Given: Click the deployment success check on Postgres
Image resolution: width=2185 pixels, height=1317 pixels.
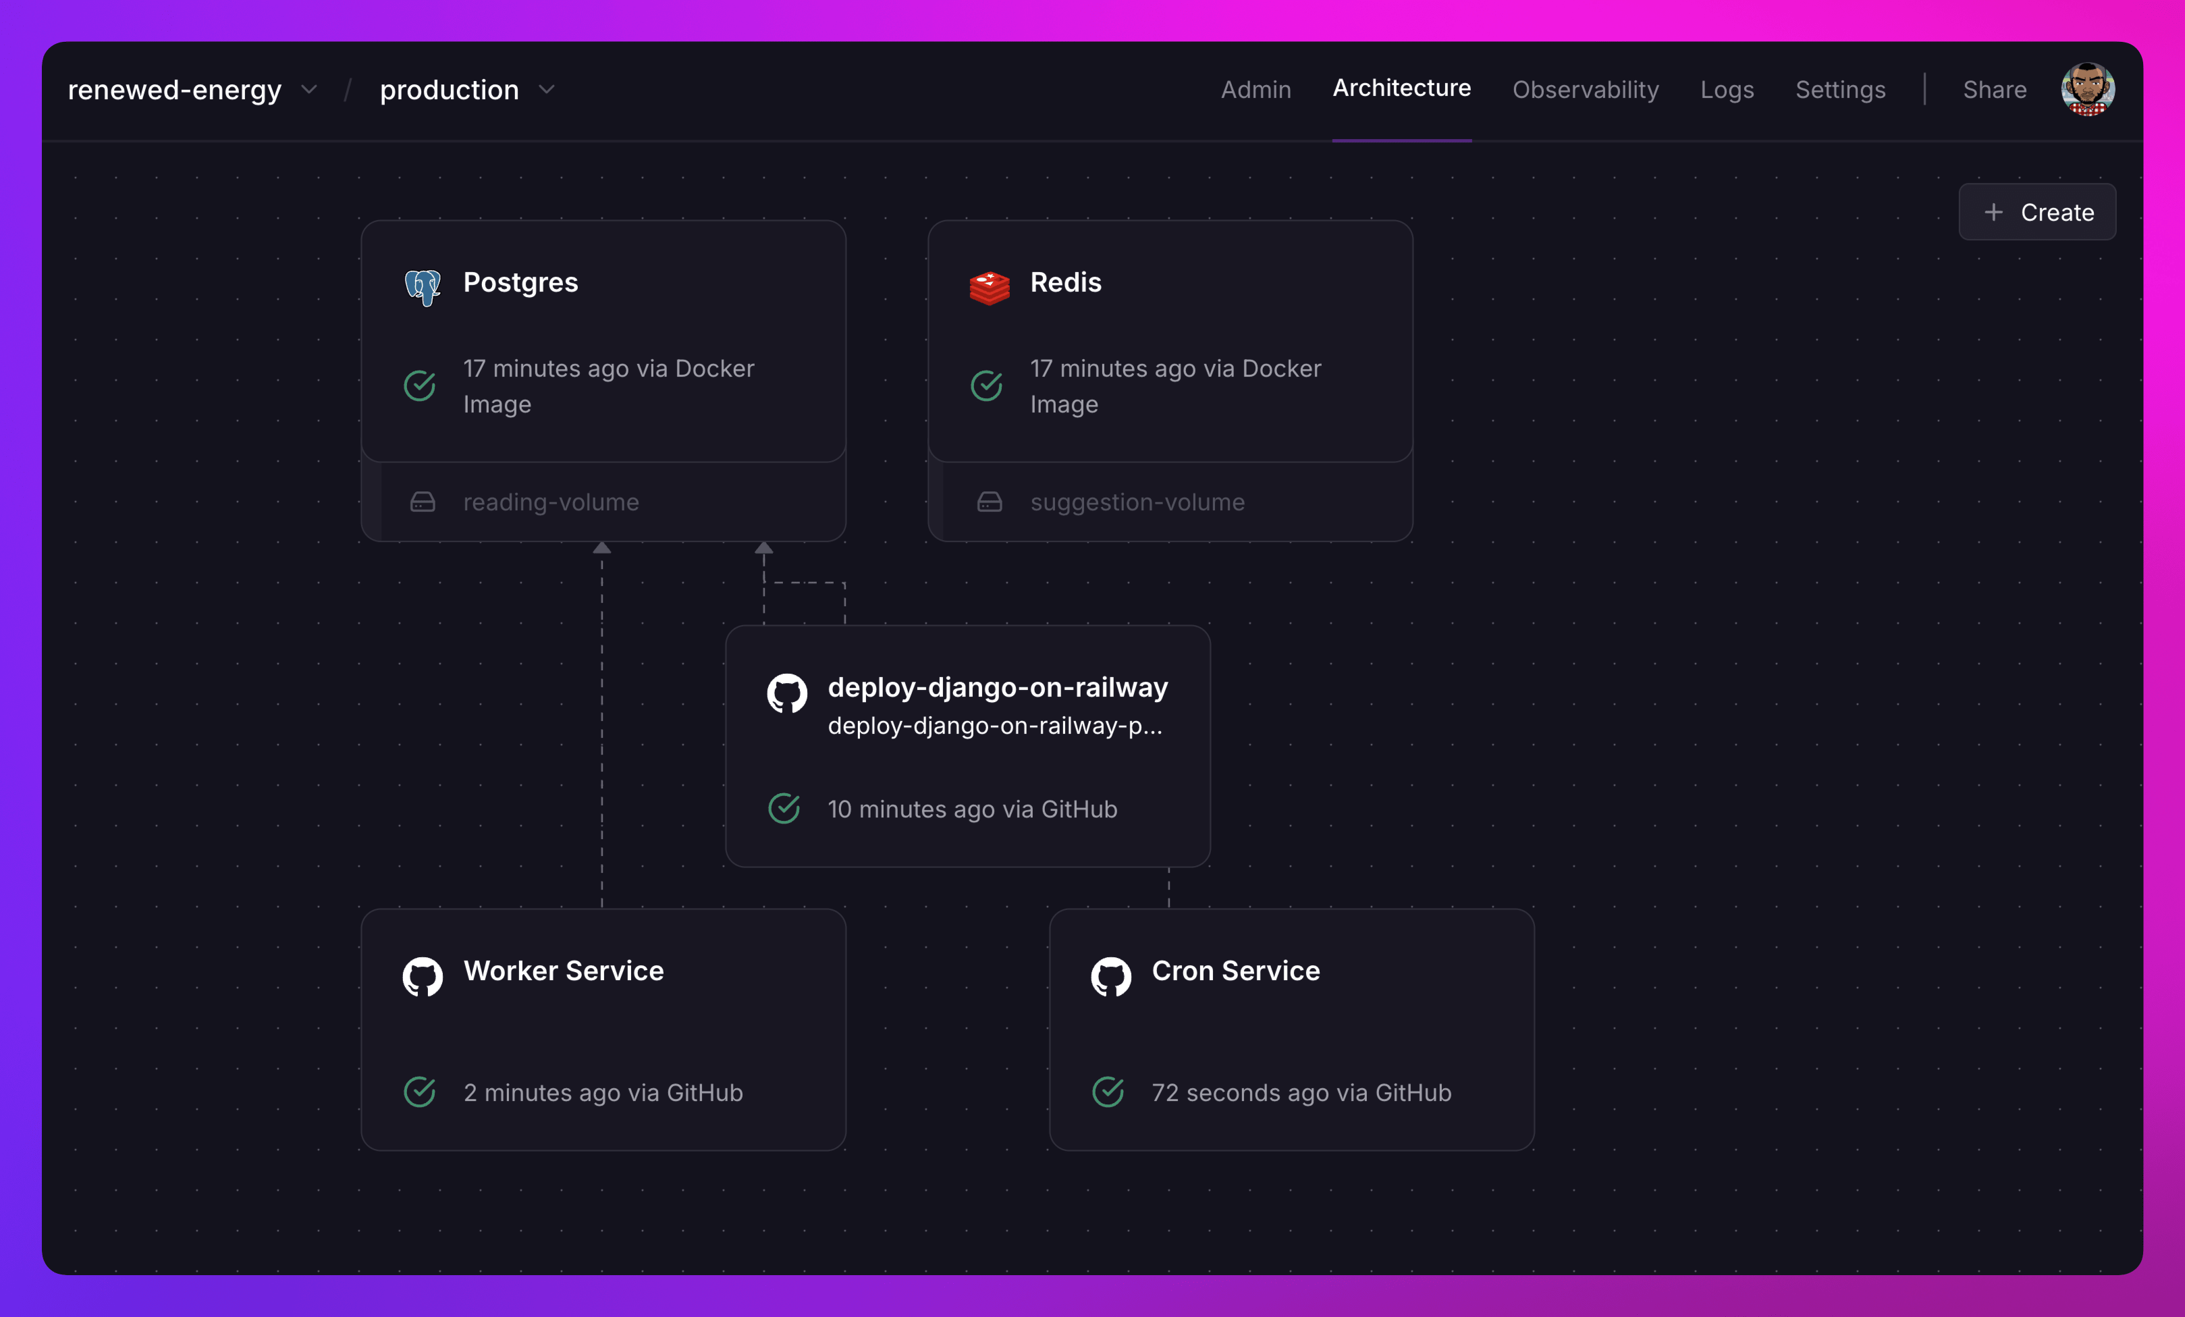Looking at the screenshot, I should point(419,386).
